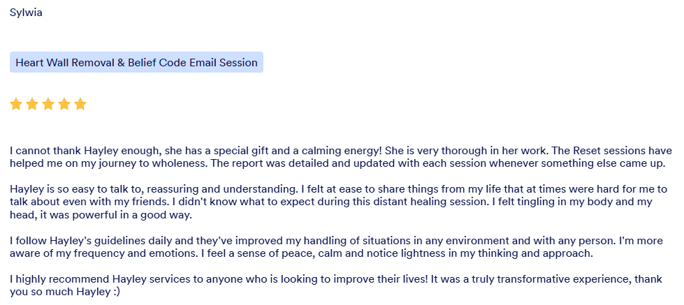Select the fifth (last) rating star
Viewport: 684px width, 305px height.
(x=80, y=104)
